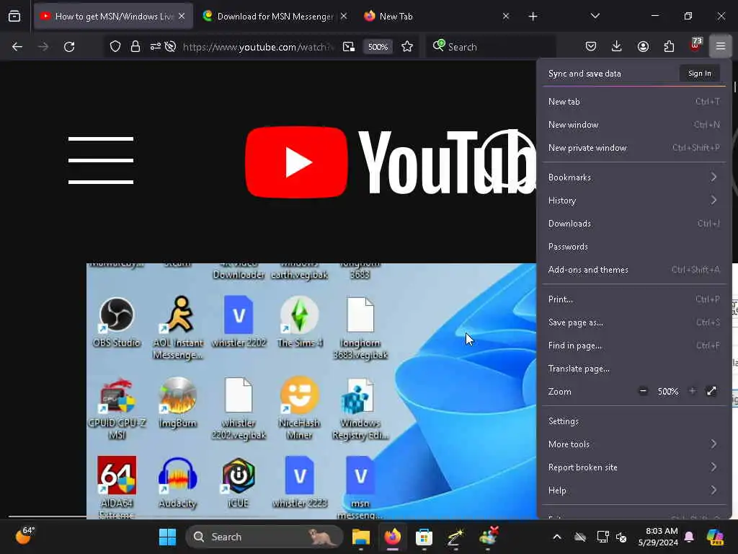
Task: Open the Extensions puzzle icon
Action: [670, 46]
